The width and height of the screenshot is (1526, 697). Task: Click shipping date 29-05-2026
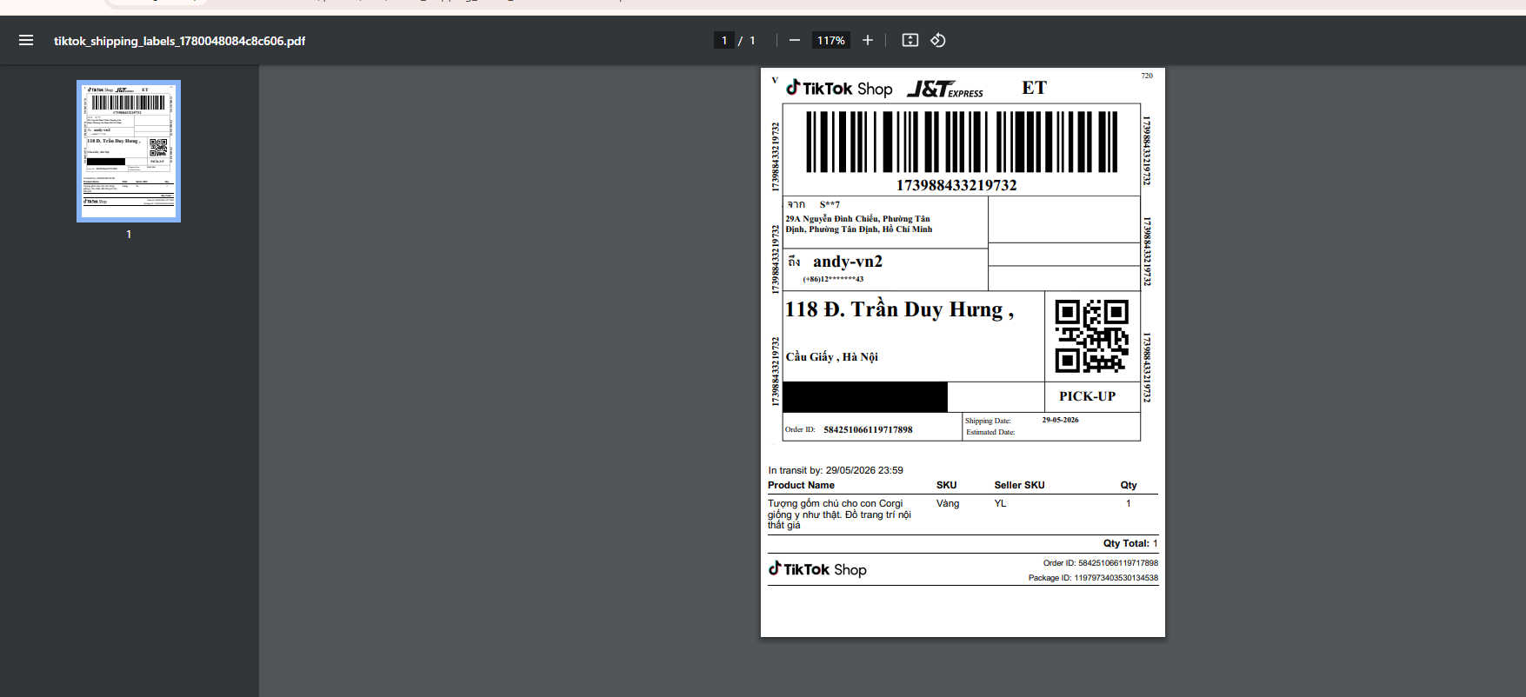coord(1060,420)
